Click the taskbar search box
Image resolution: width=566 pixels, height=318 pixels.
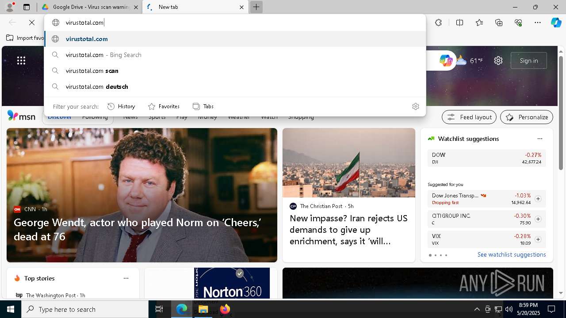click(85, 309)
